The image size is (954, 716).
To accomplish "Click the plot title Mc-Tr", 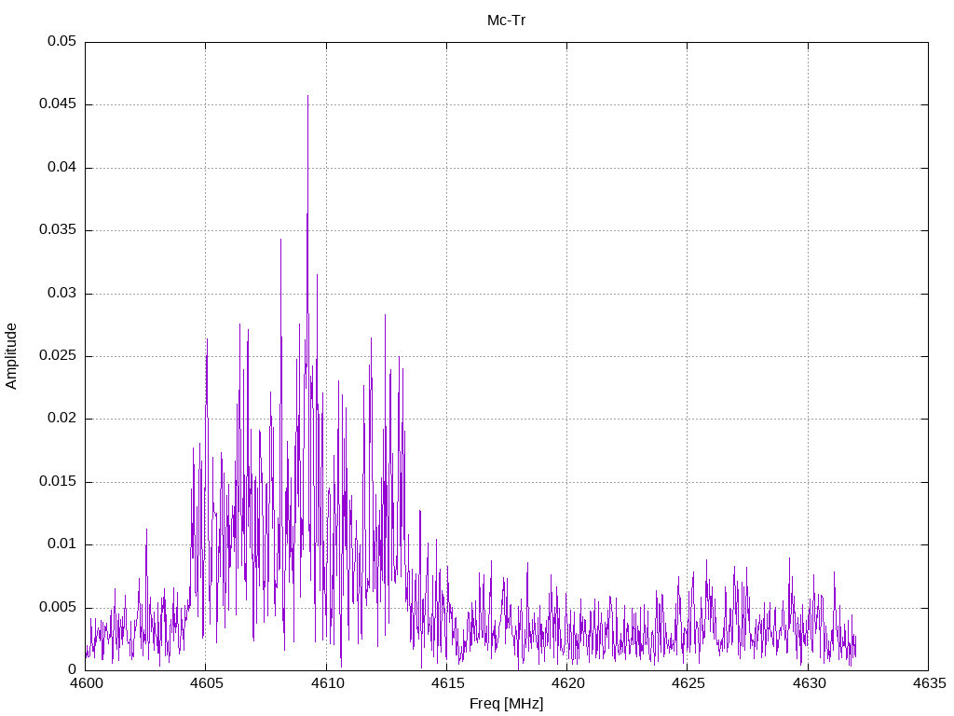I will tap(506, 20).
